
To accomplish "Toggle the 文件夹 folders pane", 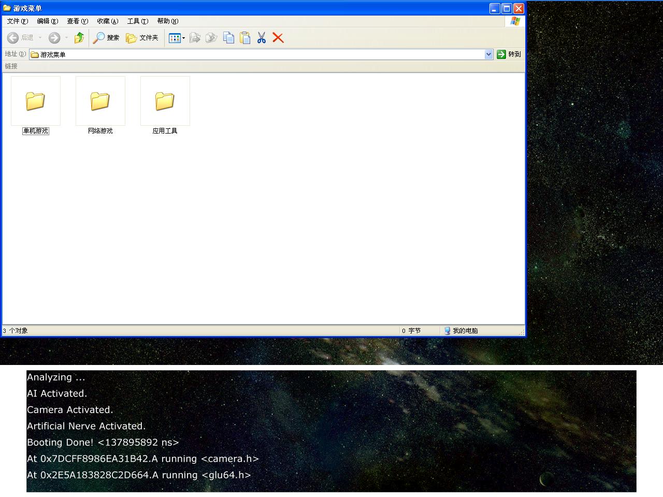I will (x=142, y=38).
